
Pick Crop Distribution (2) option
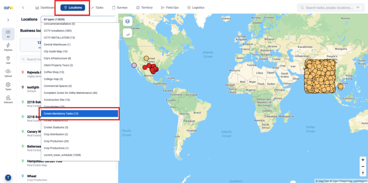[80, 134]
